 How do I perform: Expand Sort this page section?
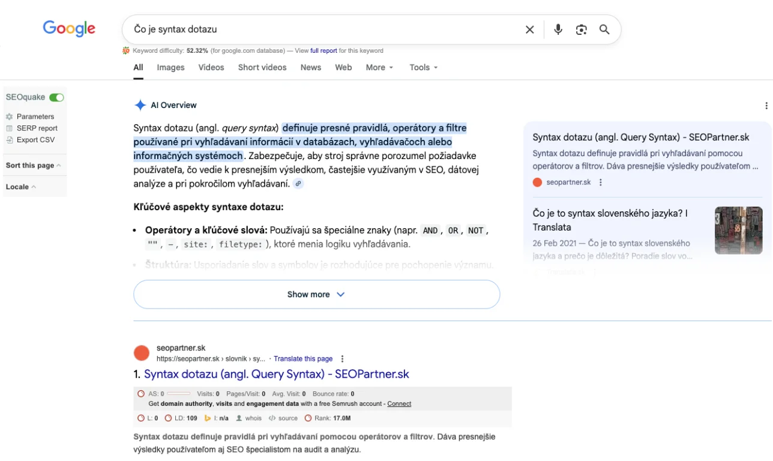click(x=33, y=165)
